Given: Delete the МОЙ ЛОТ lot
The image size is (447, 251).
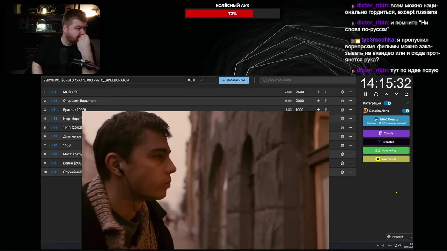Looking at the screenshot, I should pos(342,92).
